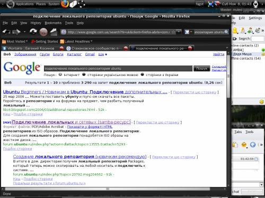Open the Зображення link

point(25,54)
